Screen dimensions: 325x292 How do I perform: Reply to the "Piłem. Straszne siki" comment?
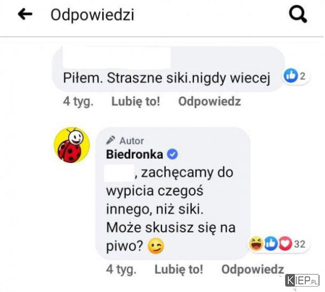pyautogui.click(x=209, y=102)
